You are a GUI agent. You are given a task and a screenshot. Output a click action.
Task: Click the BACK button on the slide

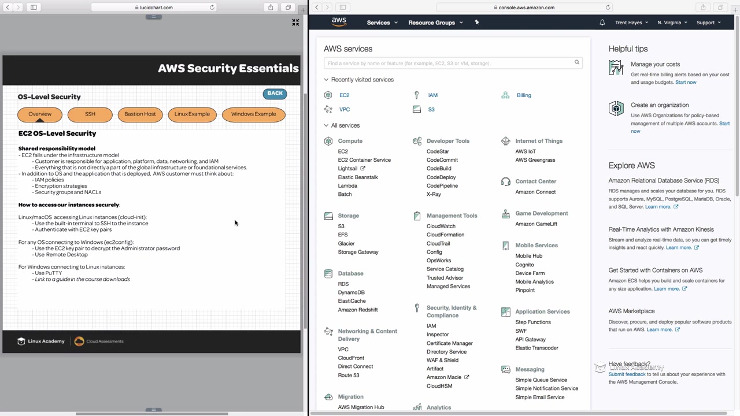pos(275,94)
